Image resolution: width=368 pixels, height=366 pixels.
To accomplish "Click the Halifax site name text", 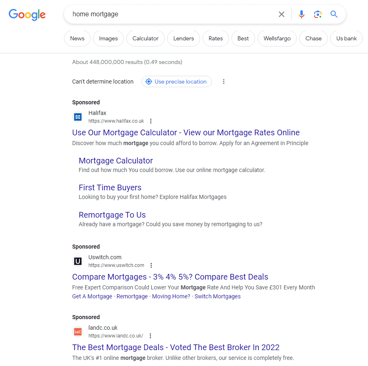I will pyautogui.click(x=97, y=113).
